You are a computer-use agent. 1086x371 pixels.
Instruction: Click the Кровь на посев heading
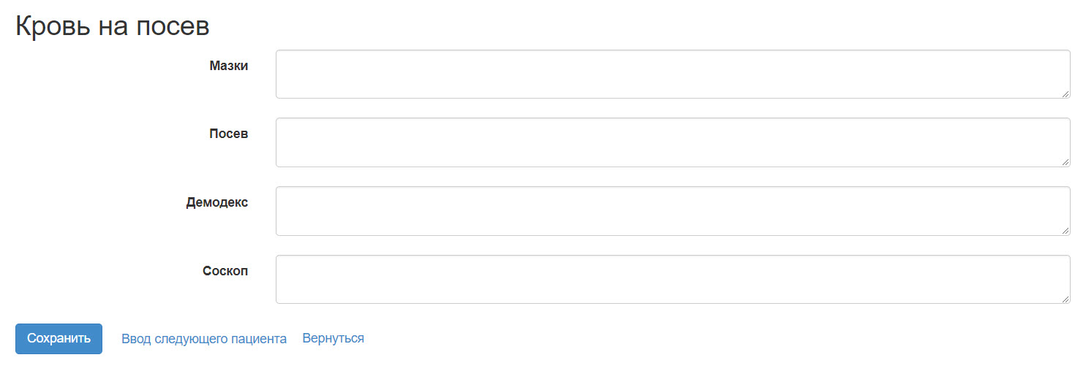(113, 26)
